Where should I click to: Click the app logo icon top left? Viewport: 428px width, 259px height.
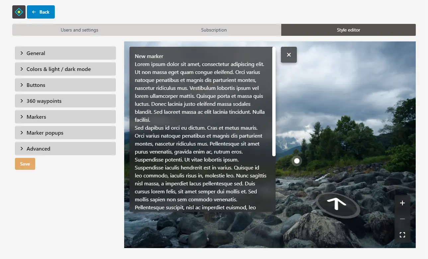pos(19,12)
